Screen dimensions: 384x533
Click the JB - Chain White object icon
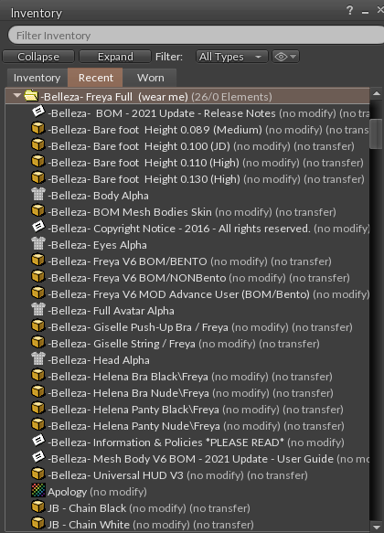pyautogui.click(x=38, y=523)
